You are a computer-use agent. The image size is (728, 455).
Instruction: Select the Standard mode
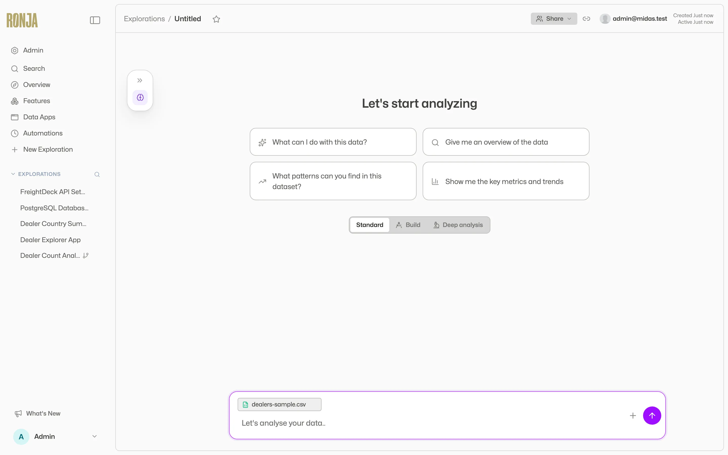tap(370, 225)
